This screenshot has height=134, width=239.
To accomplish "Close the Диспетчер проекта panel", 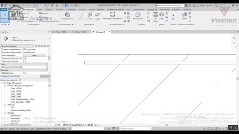I will click(49, 80).
